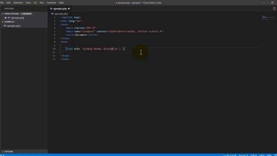Select ejemplo.php in the EJEMPLO1 folder
The height and width of the screenshot is (156, 277).
24,26
